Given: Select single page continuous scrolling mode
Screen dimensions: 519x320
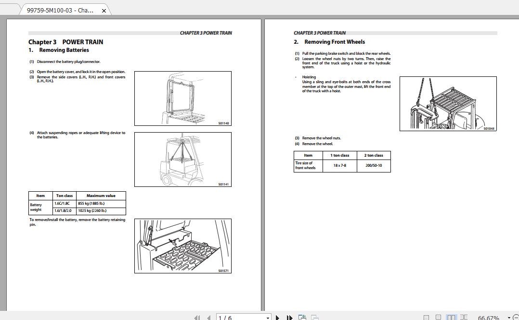Looking at the screenshot, I should 439,317.
